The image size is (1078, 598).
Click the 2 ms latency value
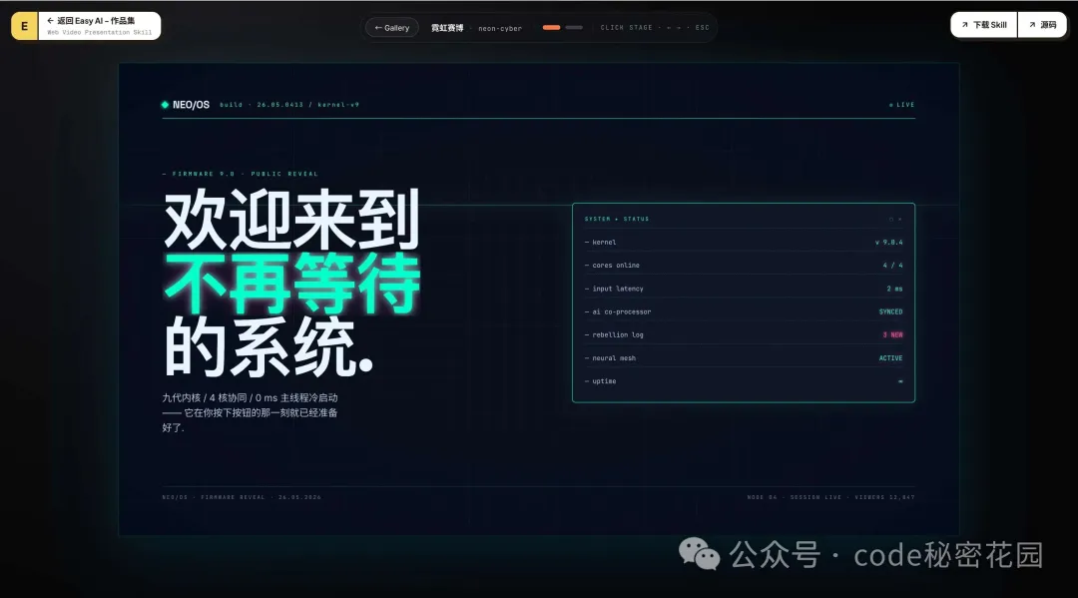pyautogui.click(x=894, y=289)
